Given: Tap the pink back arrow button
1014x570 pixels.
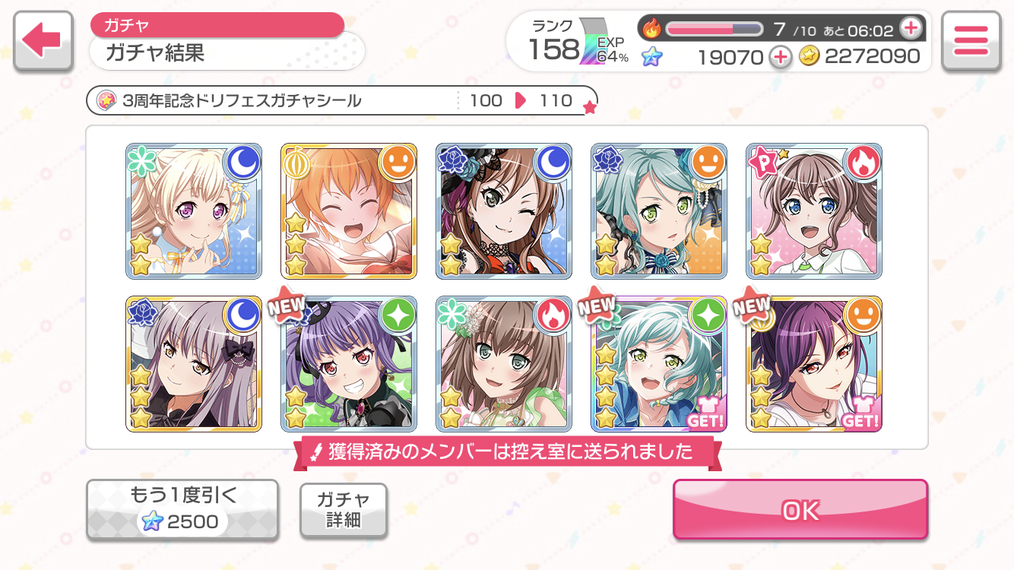Looking at the screenshot, I should [x=43, y=41].
